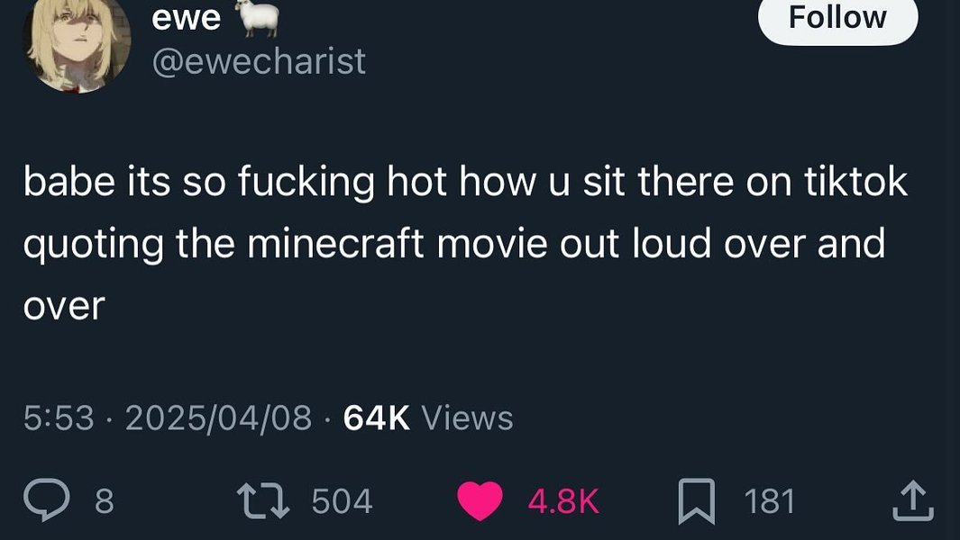Show the 504 reposts count
This screenshot has height=540, width=960.
coord(342,501)
